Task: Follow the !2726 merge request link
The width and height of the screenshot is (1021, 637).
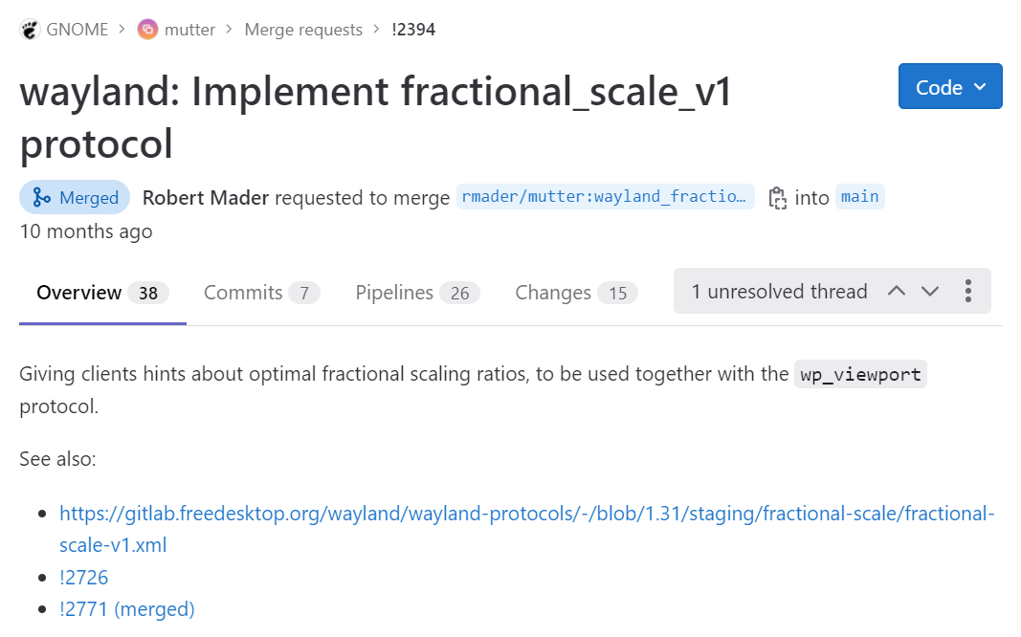Action: pyautogui.click(x=83, y=577)
